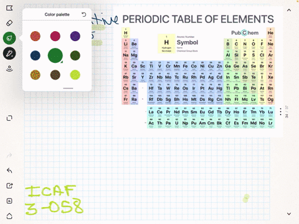Select the lasso selection tool
Screen dimensions: 299x224
(9, 8)
